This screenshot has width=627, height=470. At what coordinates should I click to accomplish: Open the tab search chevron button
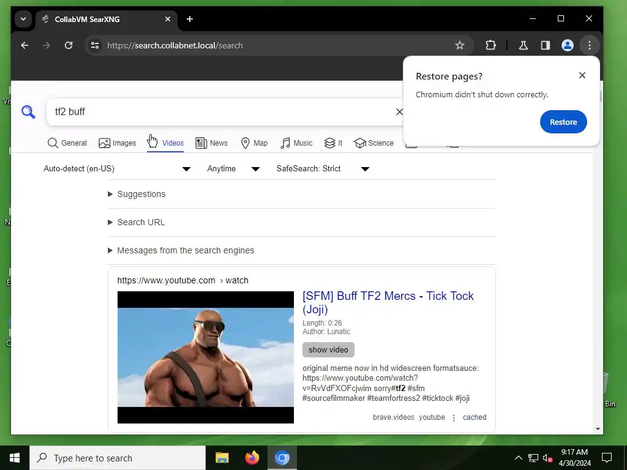point(23,19)
